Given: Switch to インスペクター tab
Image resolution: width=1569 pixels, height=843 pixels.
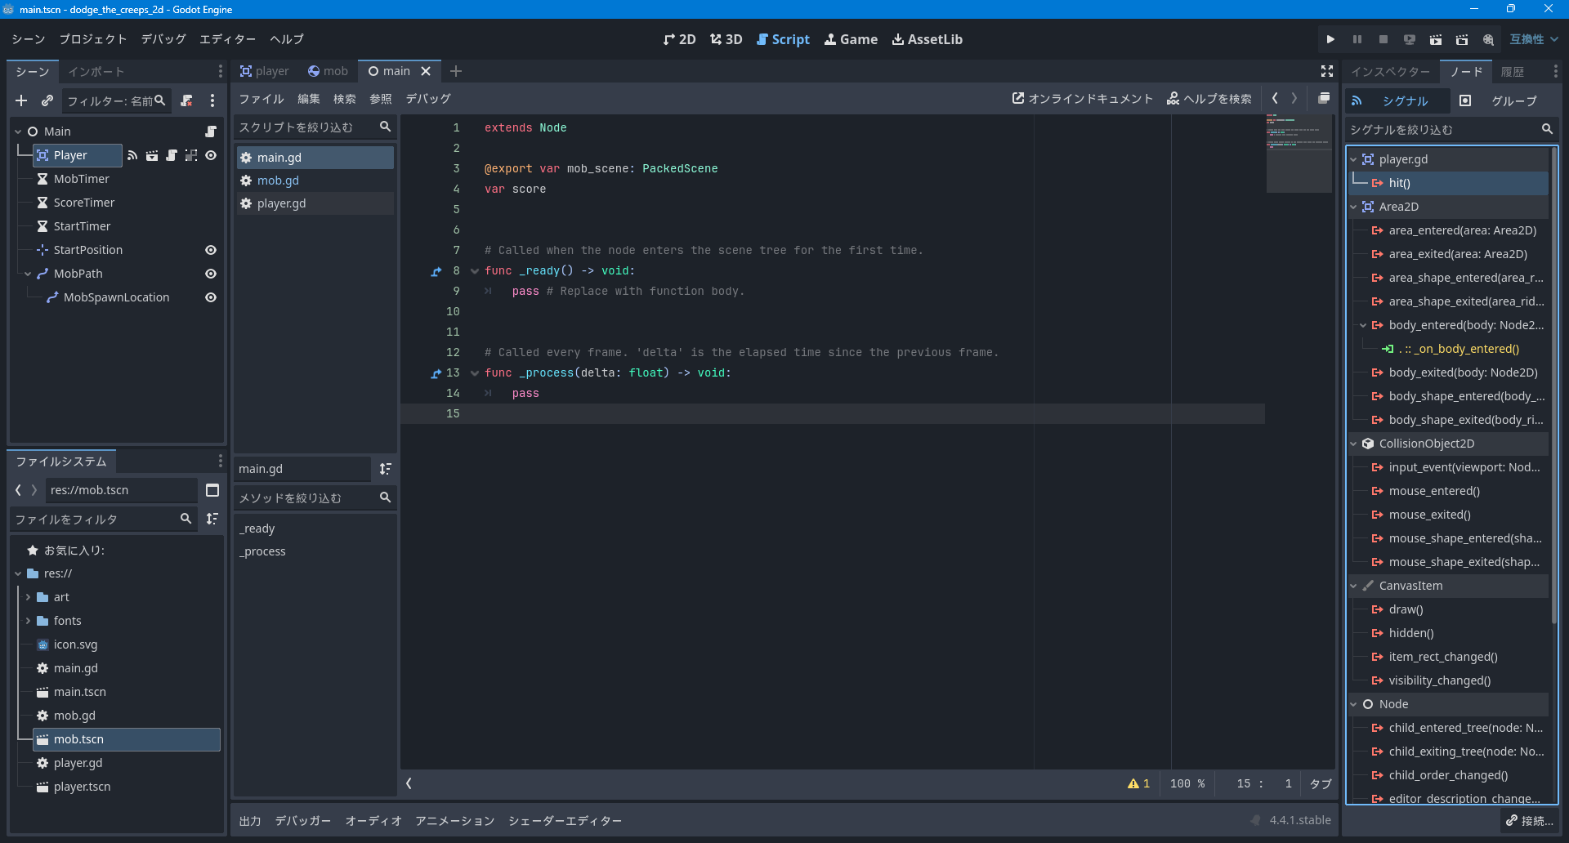Looking at the screenshot, I should tap(1391, 72).
